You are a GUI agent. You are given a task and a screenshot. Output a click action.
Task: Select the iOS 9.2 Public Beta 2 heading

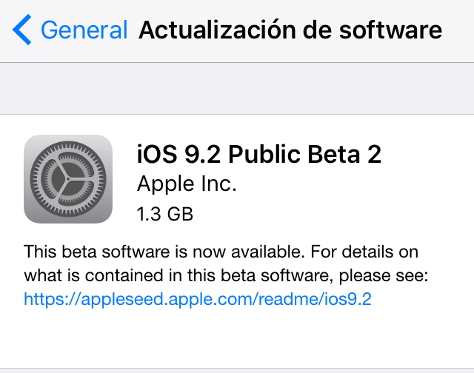click(x=258, y=154)
